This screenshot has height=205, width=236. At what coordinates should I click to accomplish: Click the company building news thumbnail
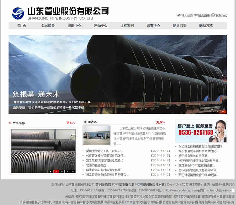(x=96, y=136)
